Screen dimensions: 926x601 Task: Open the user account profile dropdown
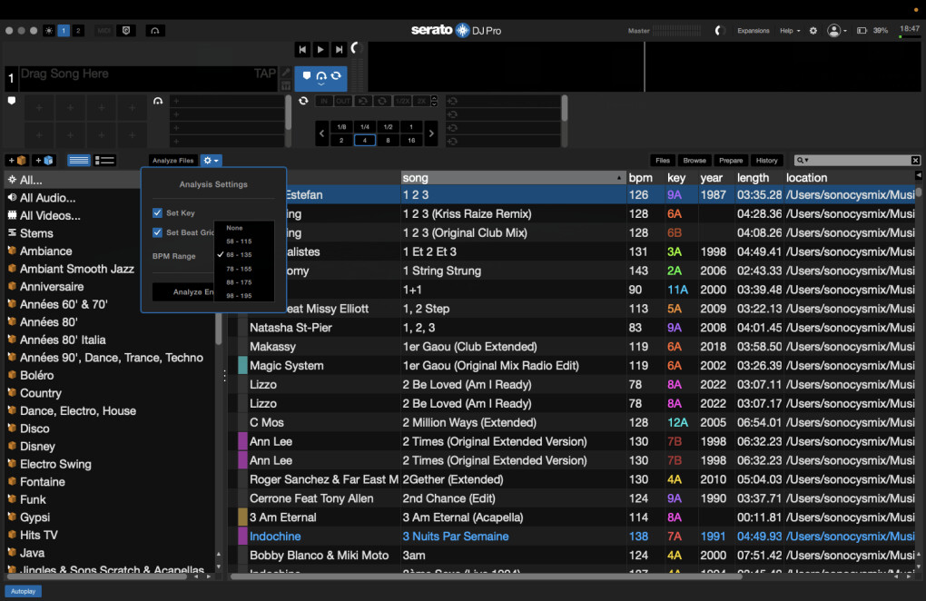pyautogui.click(x=837, y=31)
